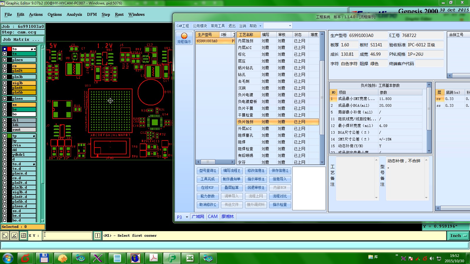Toggle visibility checkbox for layer to
The image size is (470, 264).
coord(5,49)
